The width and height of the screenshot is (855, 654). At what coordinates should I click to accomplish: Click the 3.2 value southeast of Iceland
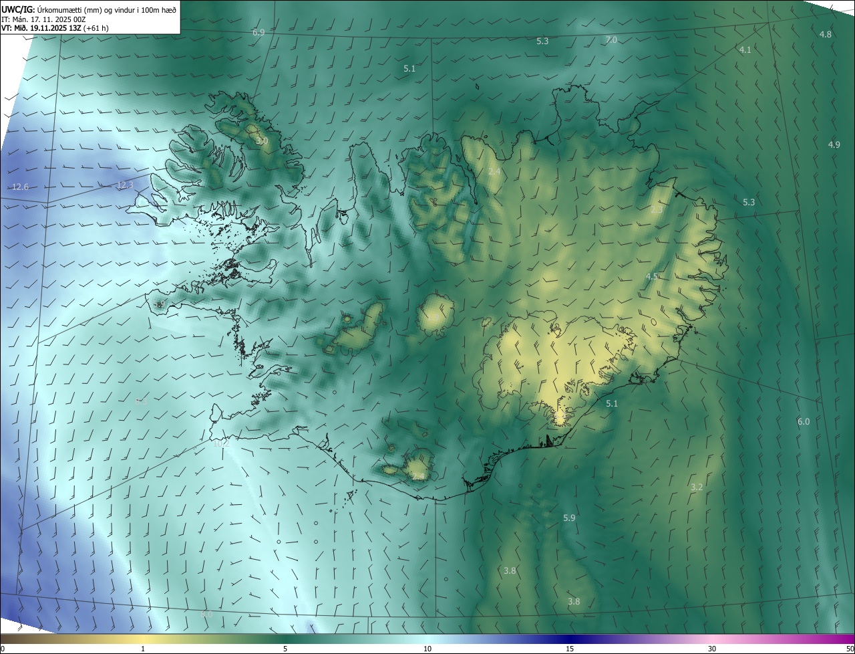697,487
